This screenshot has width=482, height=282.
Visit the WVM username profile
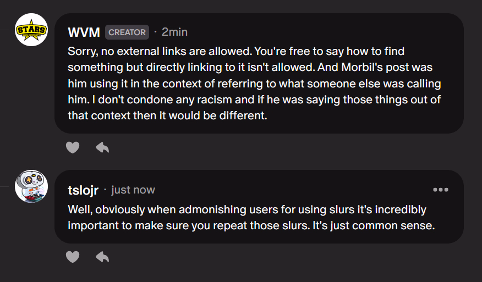[x=84, y=32]
